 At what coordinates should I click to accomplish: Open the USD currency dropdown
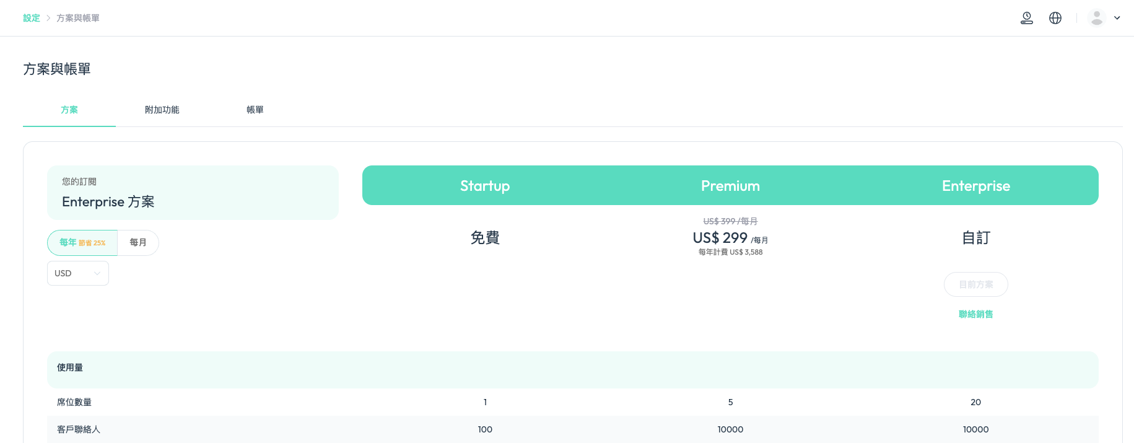[x=78, y=273]
